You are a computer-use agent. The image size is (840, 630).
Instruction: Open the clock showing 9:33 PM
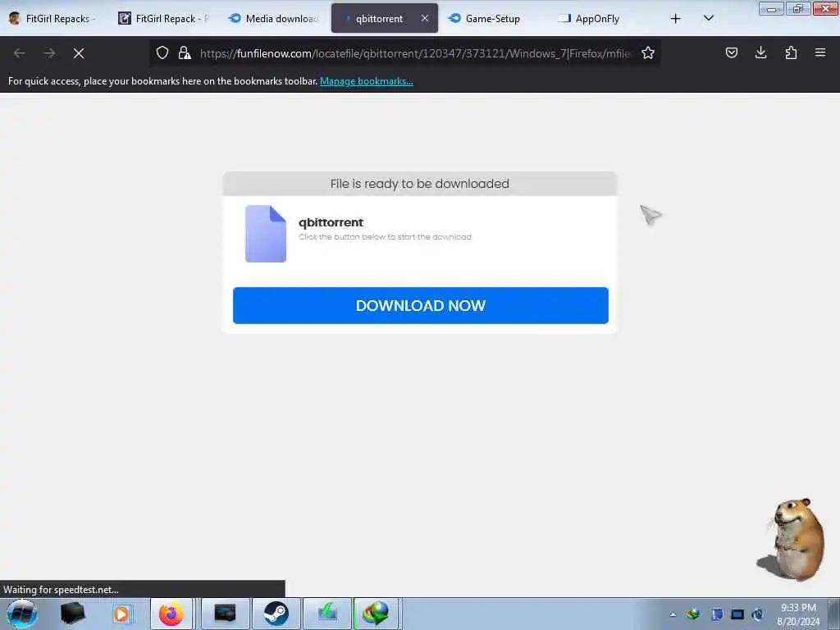click(798, 614)
